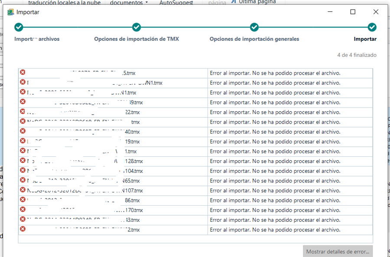Go to the Importar archivos wizard step label
The width and height of the screenshot is (390, 257).
click(37, 39)
